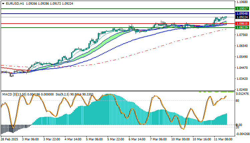Click the 5 Mar 22:00 time label

[116, 139]
